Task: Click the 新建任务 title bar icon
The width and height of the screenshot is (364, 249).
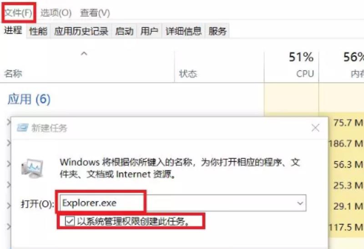Action: pos(22,128)
